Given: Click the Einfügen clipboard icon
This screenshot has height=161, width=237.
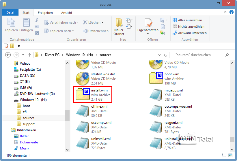Looking at the screenshot, I should [26, 23].
